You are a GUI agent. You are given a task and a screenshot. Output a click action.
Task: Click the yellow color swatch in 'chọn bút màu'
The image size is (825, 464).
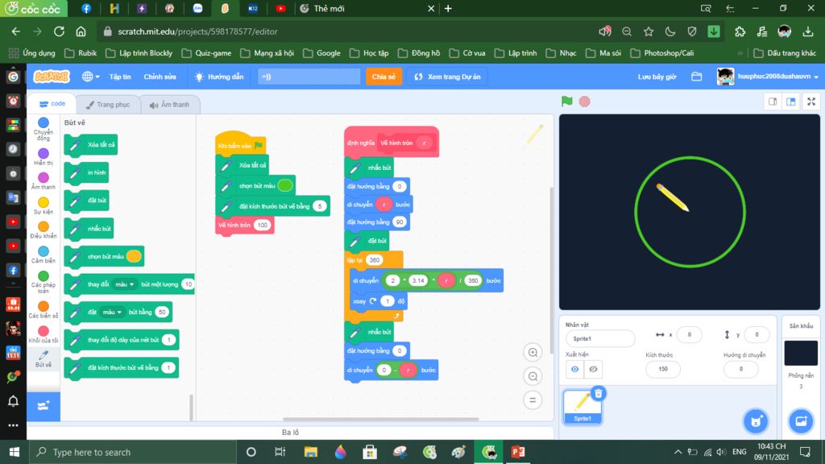tap(134, 256)
